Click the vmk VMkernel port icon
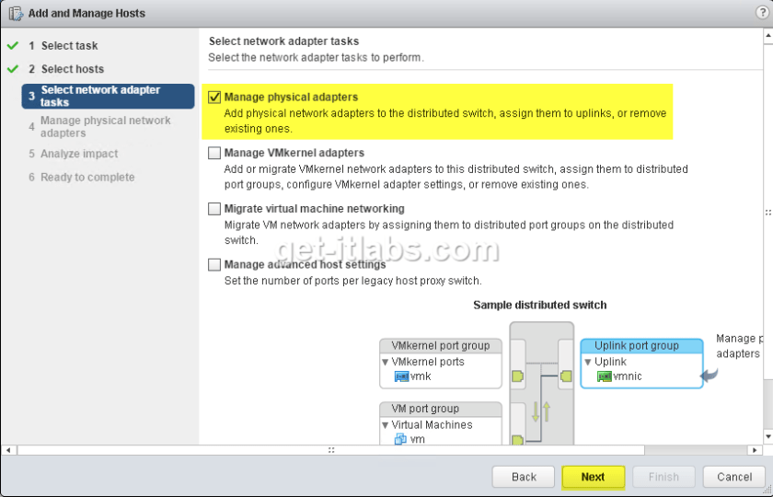 (x=401, y=376)
